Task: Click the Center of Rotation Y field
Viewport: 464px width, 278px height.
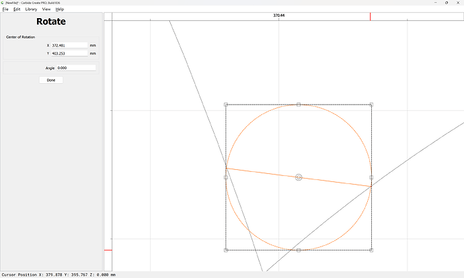Action: pyautogui.click(x=69, y=53)
